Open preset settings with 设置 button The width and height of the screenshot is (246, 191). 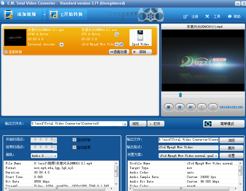tap(232, 156)
